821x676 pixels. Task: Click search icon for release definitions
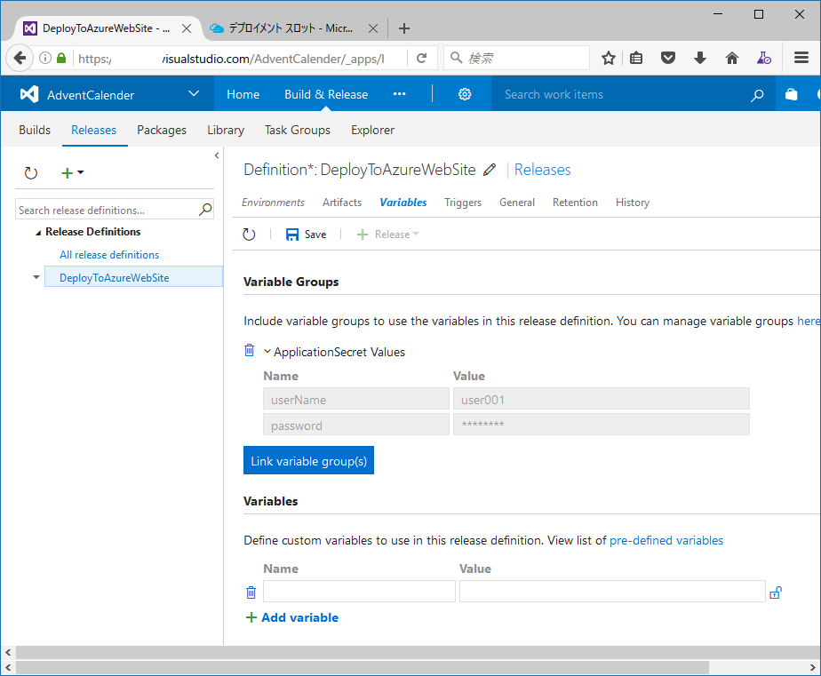pyautogui.click(x=205, y=210)
